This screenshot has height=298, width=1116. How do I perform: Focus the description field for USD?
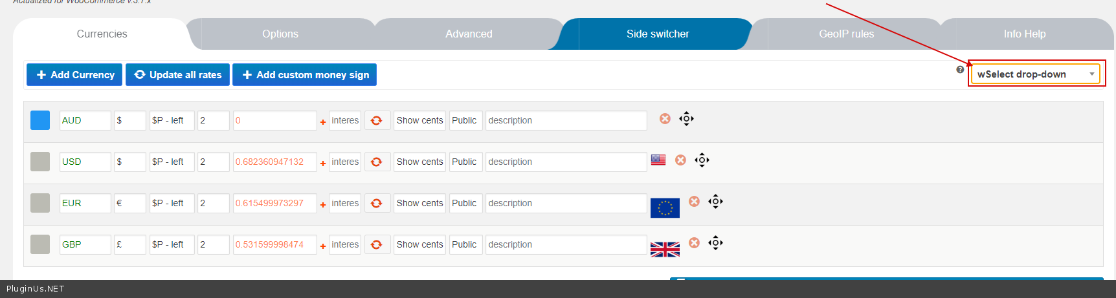[566, 162]
